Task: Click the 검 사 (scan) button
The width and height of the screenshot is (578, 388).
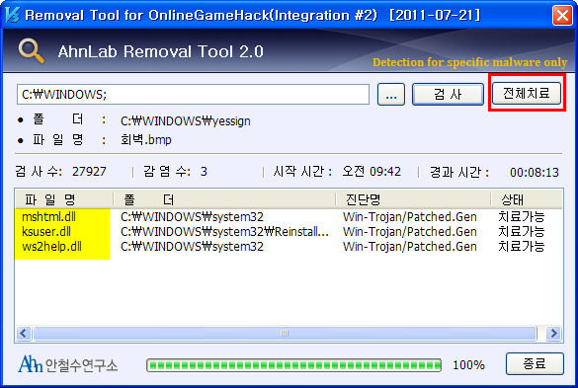Action: (x=448, y=95)
